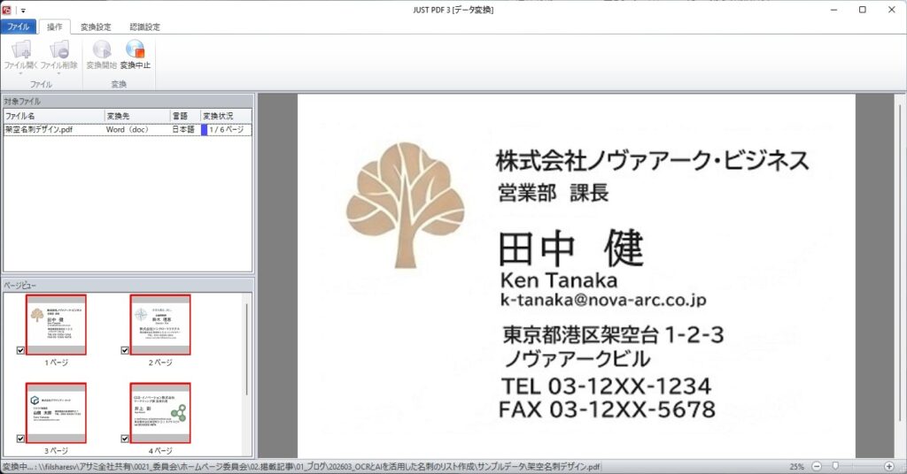Open the quick access toolbar dropdown arrow
Image resolution: width=907 pixels, height=474 pixels.
pyautogui.click(x=23, y=11)
